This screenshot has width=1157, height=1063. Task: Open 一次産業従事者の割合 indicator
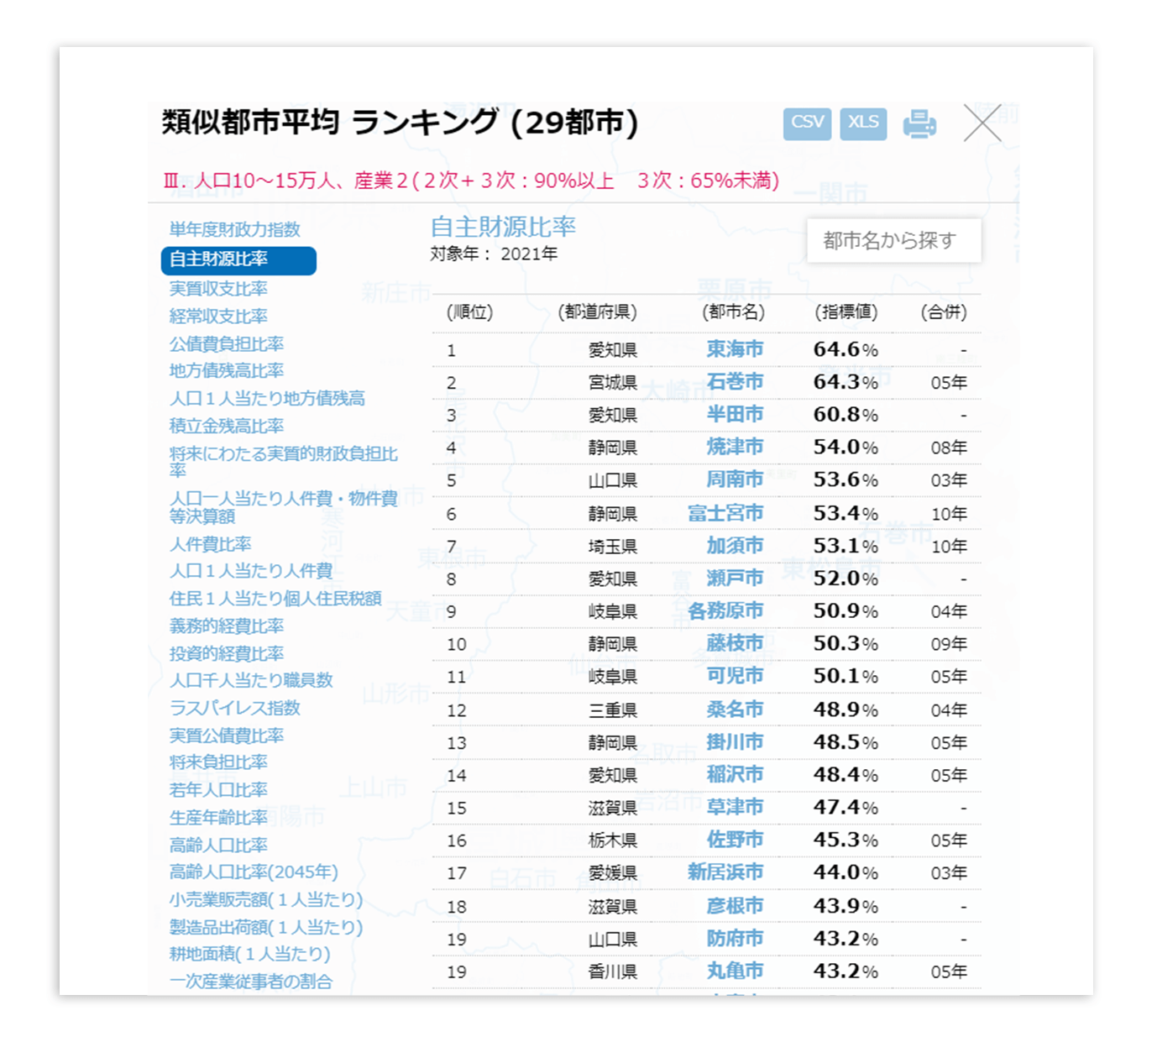[251, 982]
